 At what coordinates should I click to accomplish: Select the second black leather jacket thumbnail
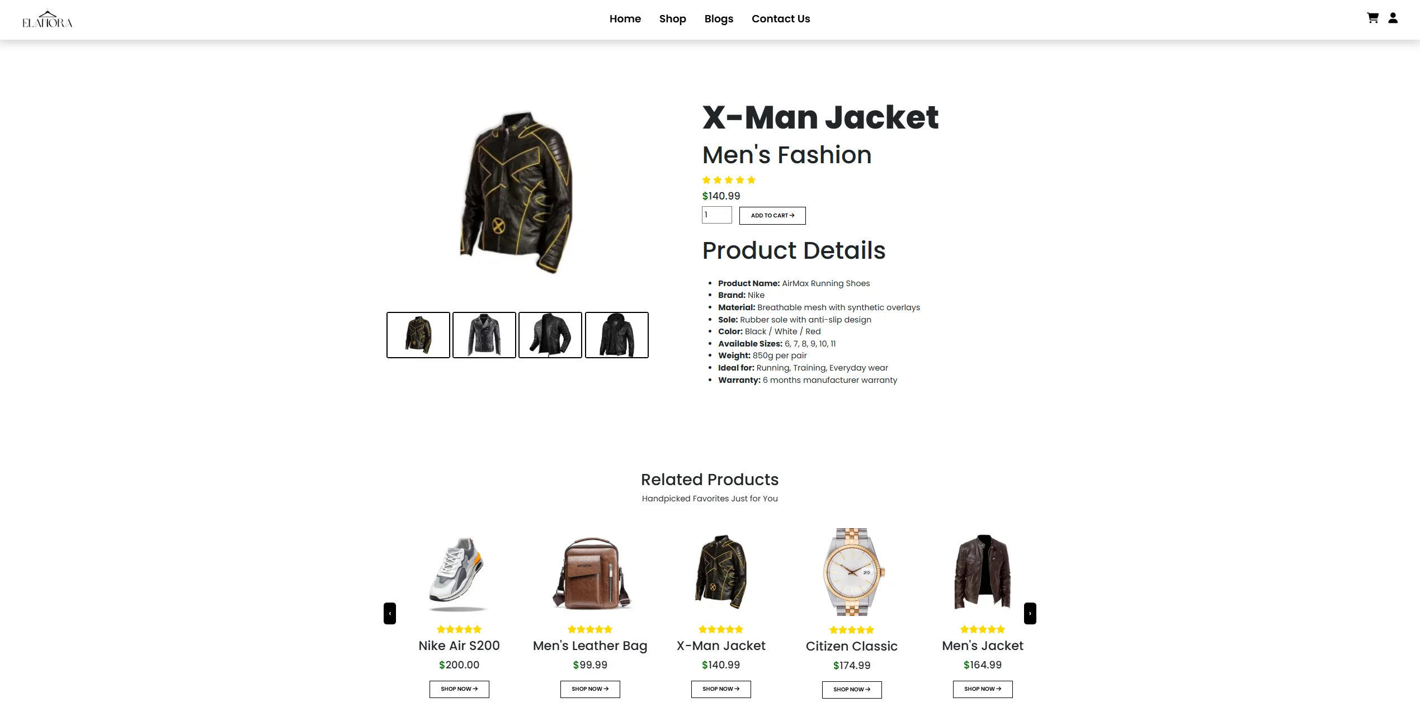click(x=484, y=335)
